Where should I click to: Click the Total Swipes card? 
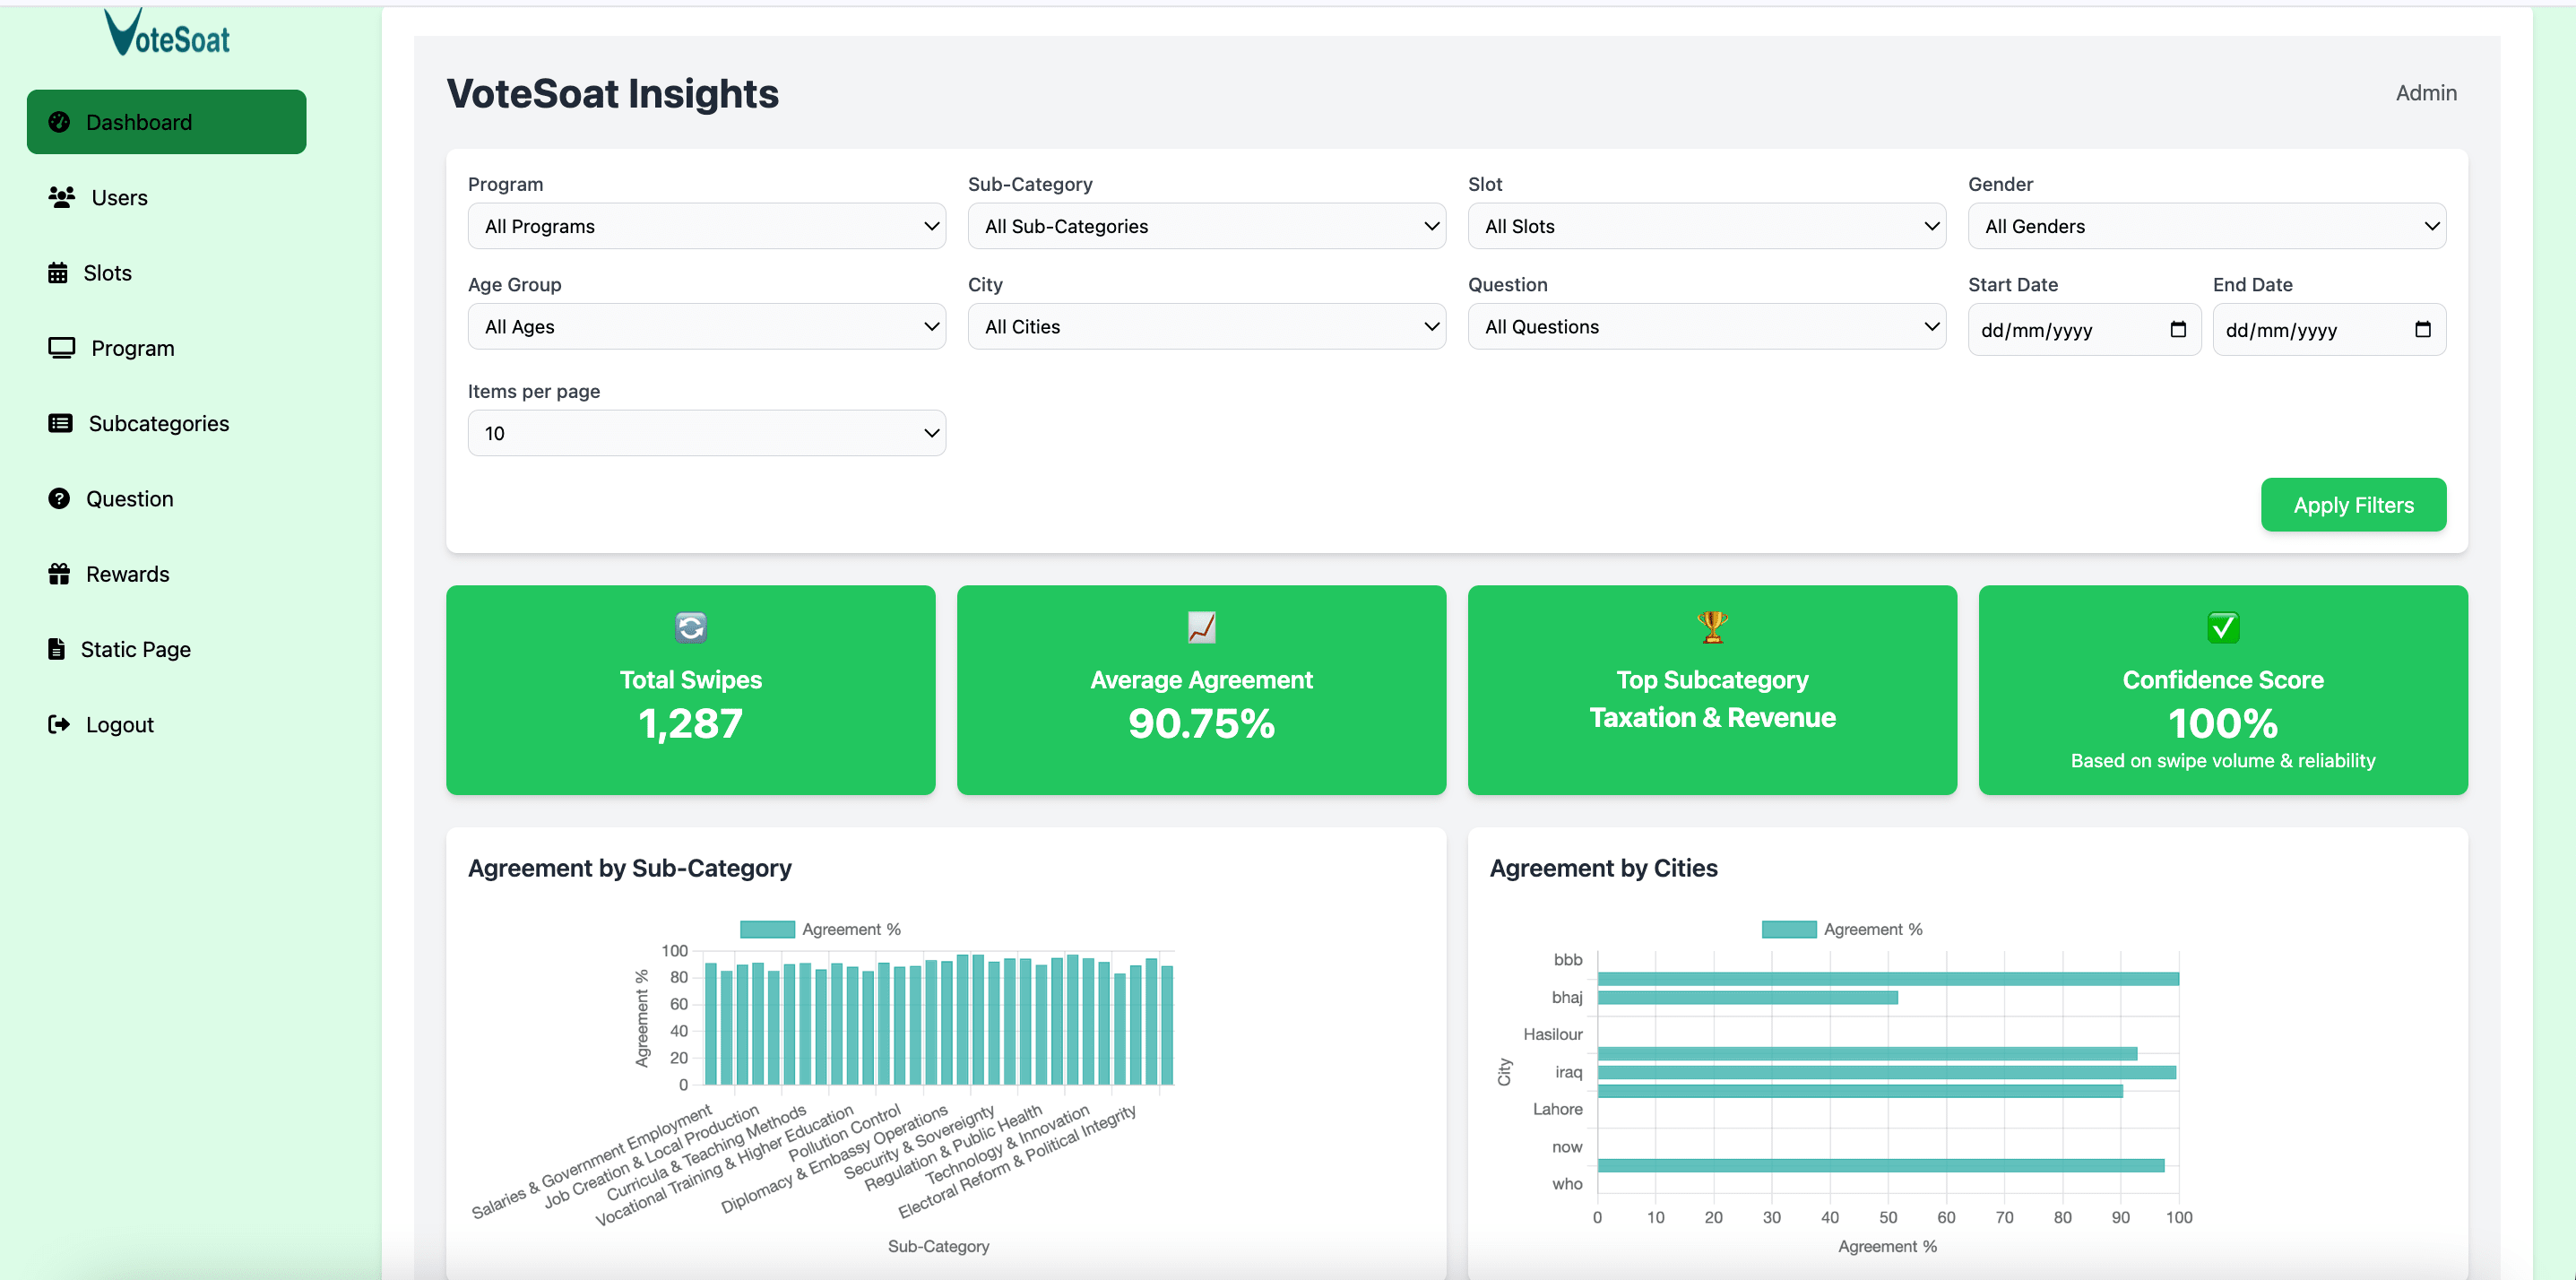pyautogui.click(x=691, y=690)
